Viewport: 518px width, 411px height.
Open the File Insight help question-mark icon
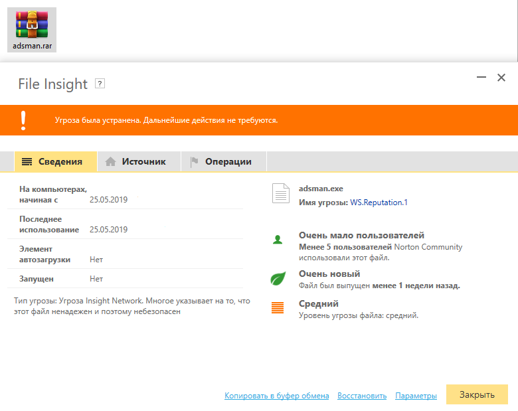(x=100, y=84)
